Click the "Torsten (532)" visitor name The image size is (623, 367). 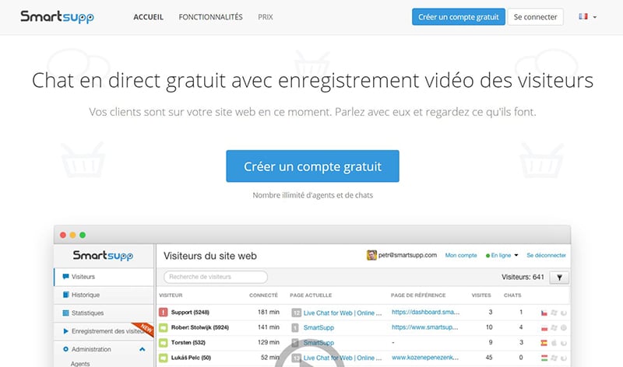188,342
